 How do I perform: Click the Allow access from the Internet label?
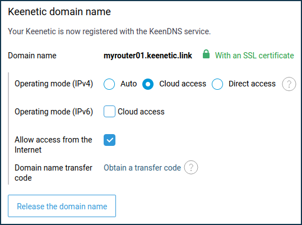(x=53, y=145)
